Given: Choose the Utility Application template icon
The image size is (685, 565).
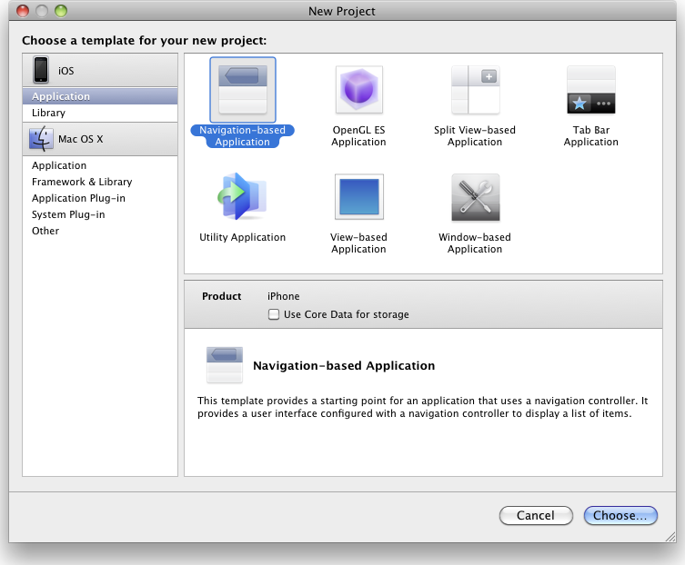Looking at the screenshot, I should click(x=242, y=197).
